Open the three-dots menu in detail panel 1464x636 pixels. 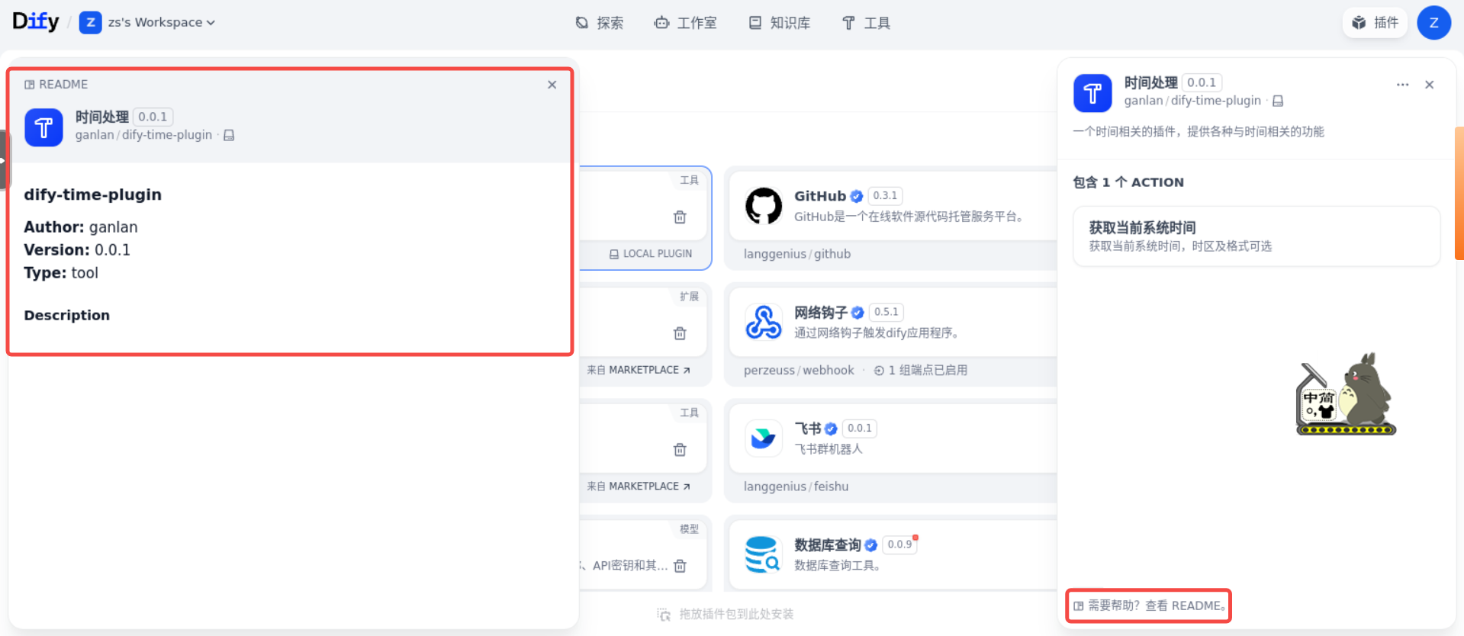point(1402,85)
